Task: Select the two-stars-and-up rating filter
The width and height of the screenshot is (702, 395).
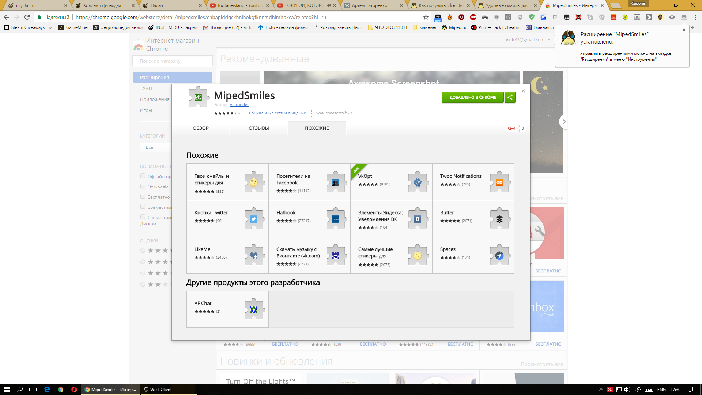Action: pos(143,285)
